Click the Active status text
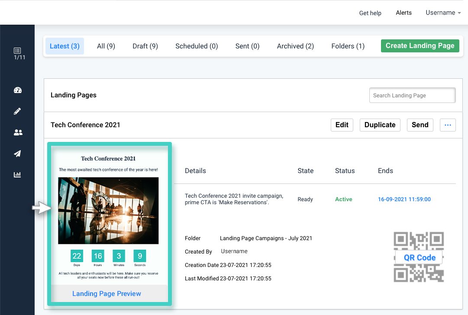The width and height of the screenshot is (468, 315). (344, 199)
